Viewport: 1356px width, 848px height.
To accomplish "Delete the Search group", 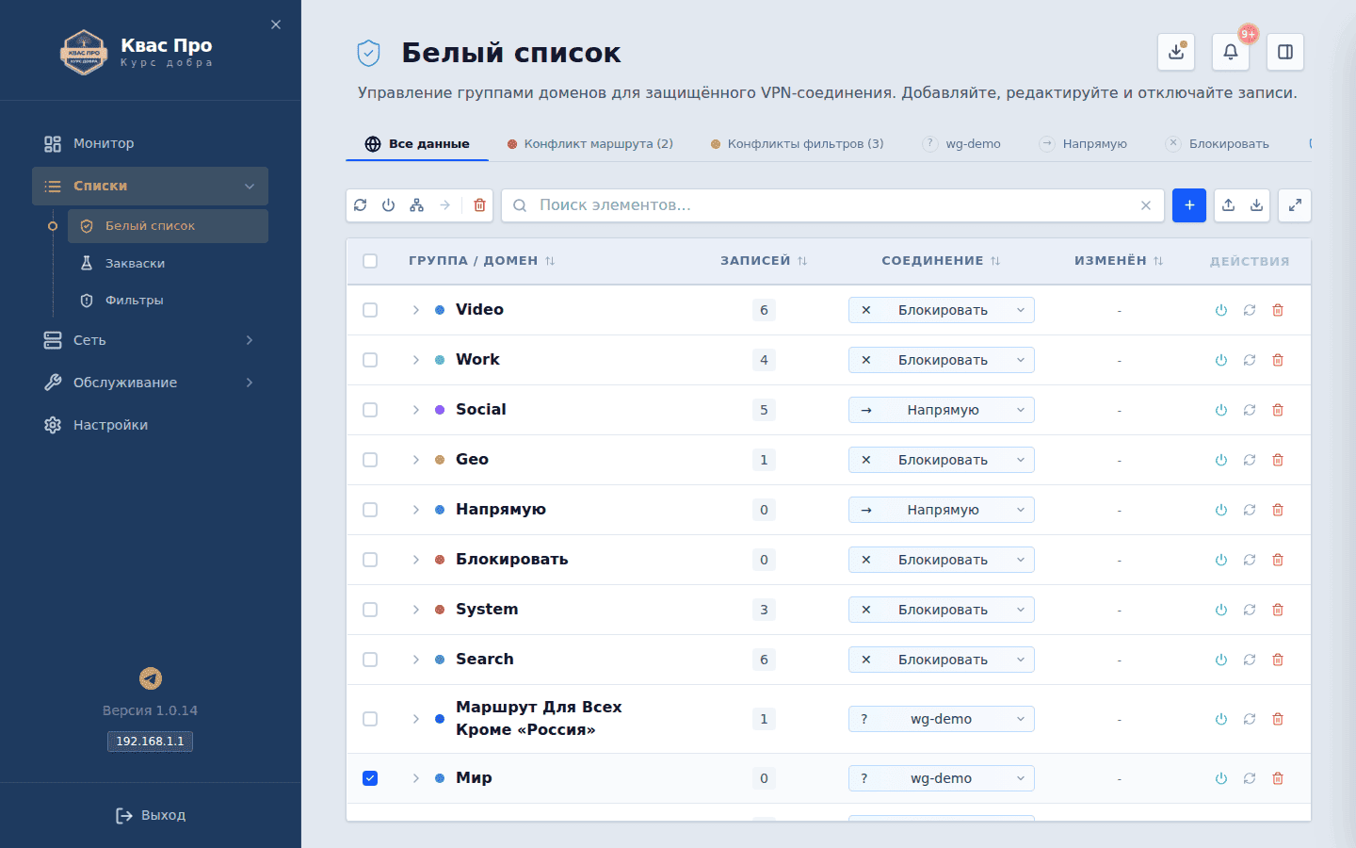I will [1278, 660].
